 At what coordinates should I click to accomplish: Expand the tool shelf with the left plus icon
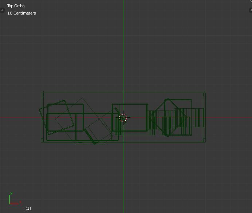click(x=2, y=10)
